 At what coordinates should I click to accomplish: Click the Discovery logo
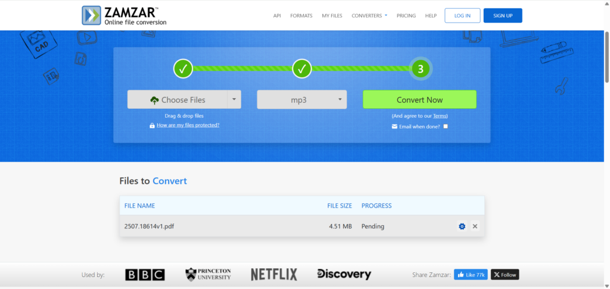(344, 274)
